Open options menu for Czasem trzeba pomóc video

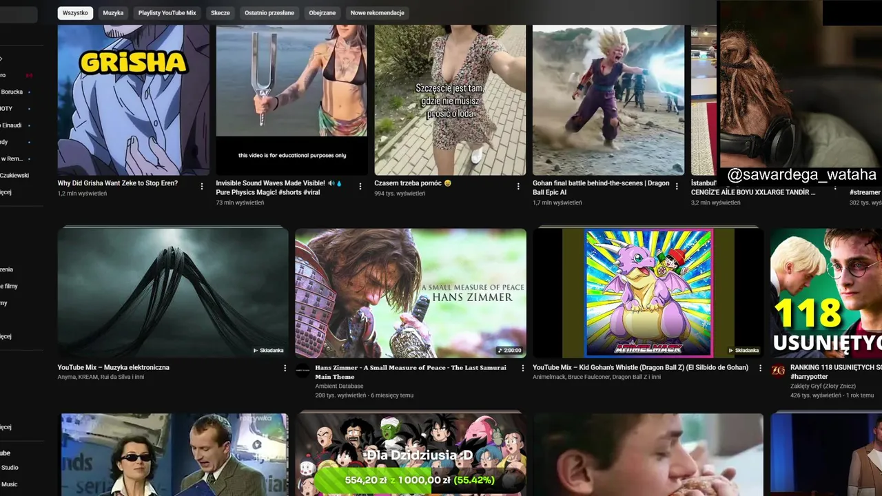tap(518, 187)
